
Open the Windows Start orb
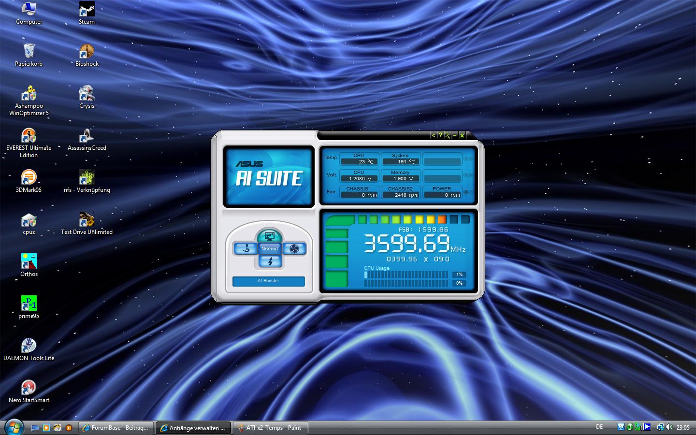(x=14, y=427)
